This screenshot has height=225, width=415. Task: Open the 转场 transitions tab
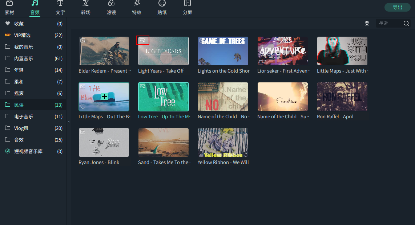pos(86,8)
